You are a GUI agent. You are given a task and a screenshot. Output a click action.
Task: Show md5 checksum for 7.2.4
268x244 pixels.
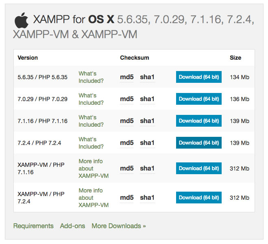126,143
